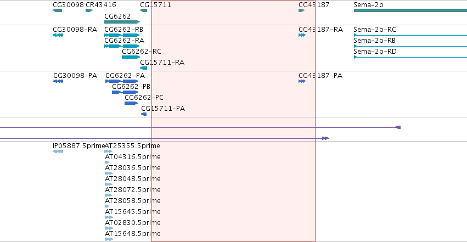This screenshot has width=467, height=242.
Task: Select the CG15711 gene label
Action: pos(155,5)
